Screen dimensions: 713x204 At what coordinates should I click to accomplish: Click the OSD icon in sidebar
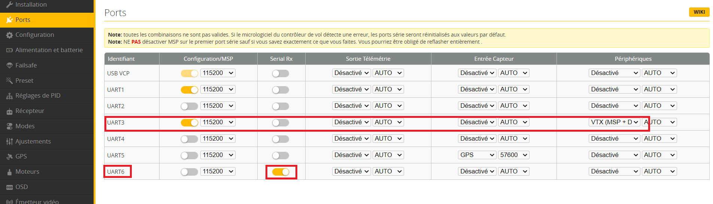(x=9, y=187)
